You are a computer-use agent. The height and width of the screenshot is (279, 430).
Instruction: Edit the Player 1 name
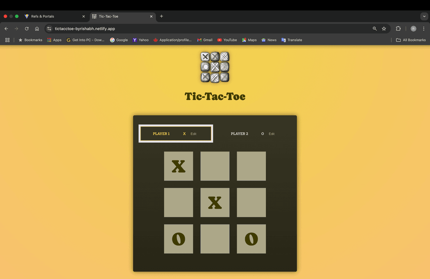point(193,134)
